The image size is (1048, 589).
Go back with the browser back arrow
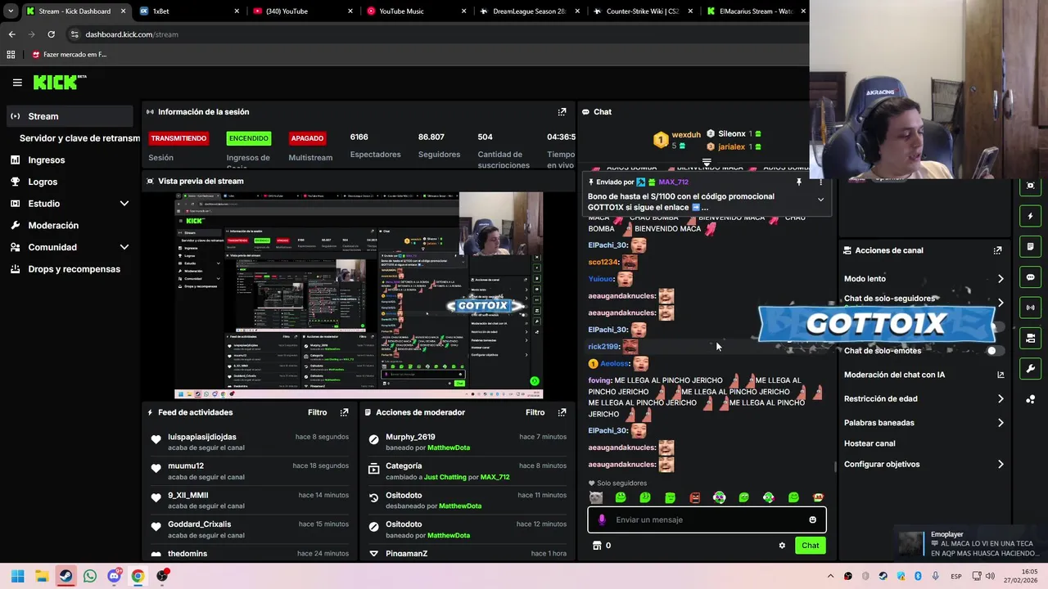tap(11, 34)
